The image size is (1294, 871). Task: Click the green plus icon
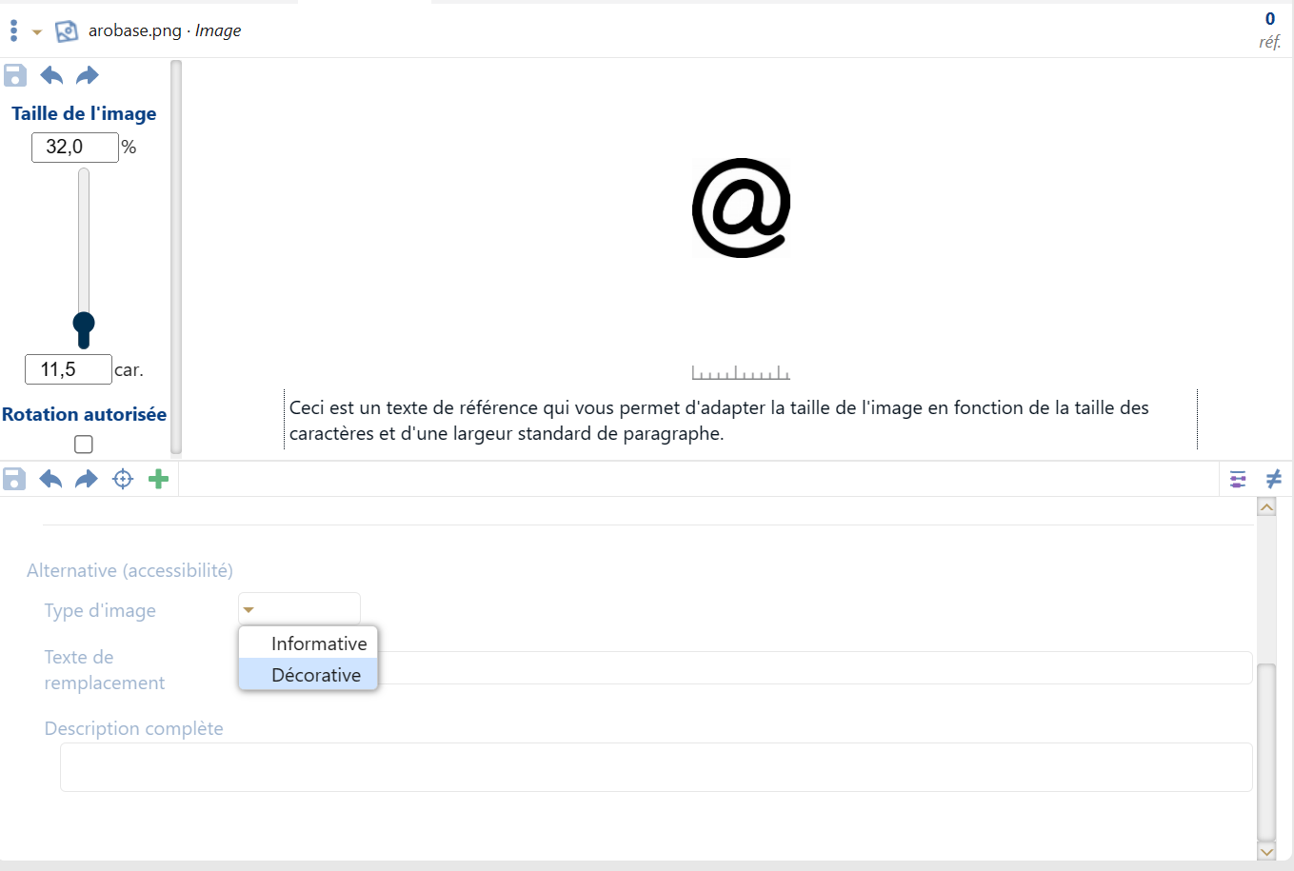(159, 479)
